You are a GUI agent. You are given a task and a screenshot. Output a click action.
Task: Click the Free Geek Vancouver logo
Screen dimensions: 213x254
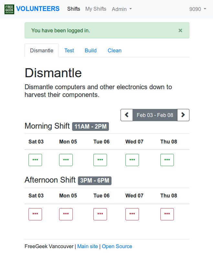[9, 9]
